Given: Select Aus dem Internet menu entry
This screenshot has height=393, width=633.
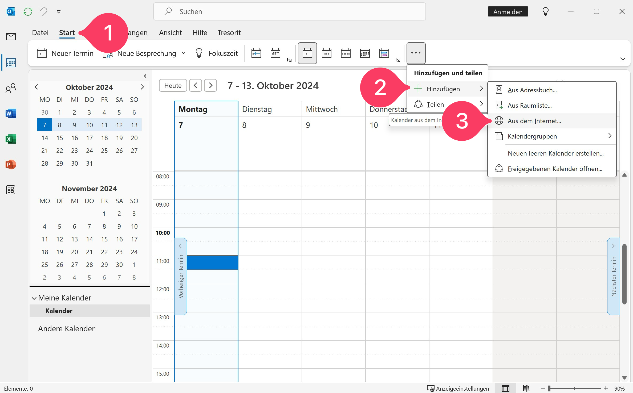Looking at the screenshot, I should [x=534, y=121].
